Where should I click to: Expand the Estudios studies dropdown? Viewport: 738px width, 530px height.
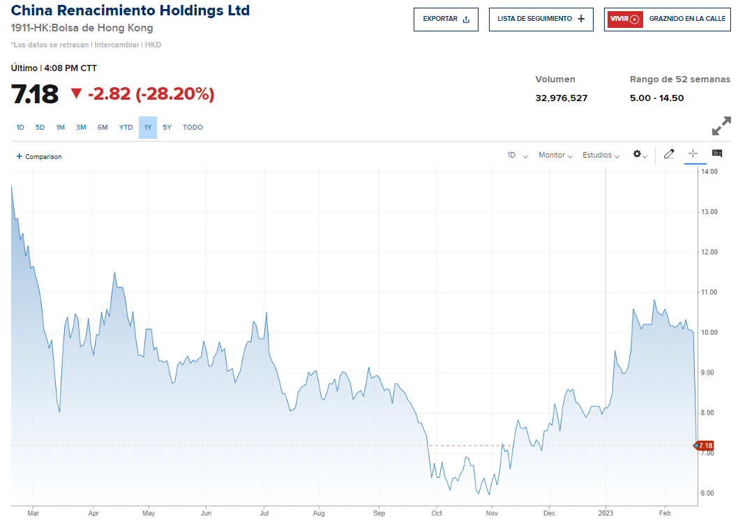(x=601, y=156)
